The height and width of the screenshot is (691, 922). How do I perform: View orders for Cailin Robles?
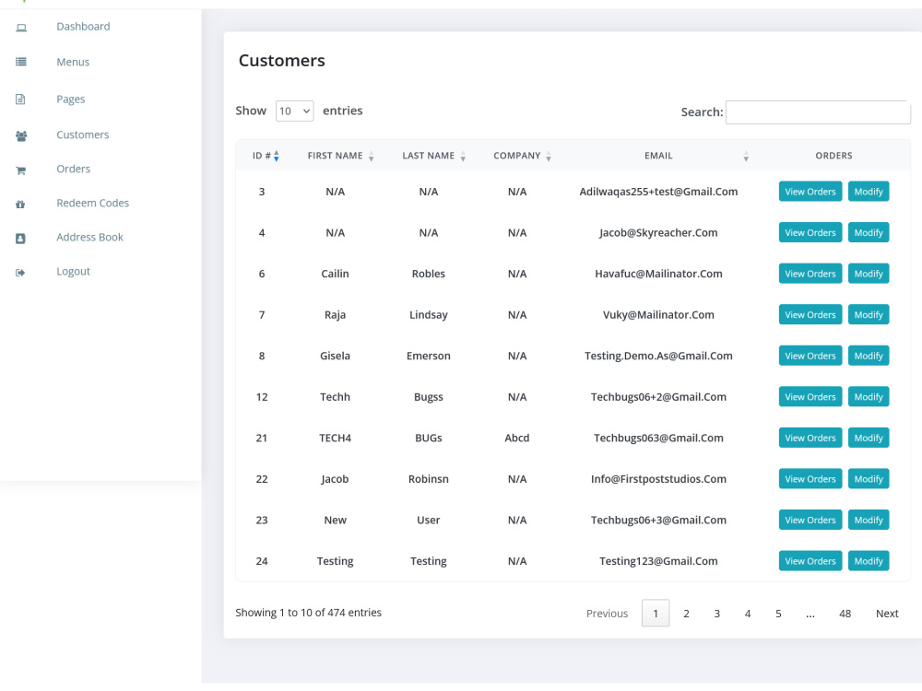coord(810,274)
